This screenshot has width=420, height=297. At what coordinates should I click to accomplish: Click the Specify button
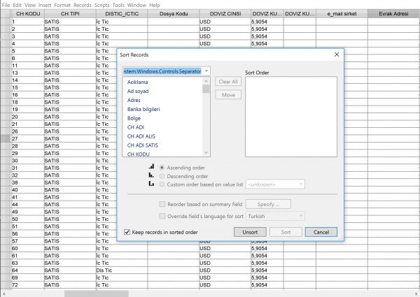[268, 204]
